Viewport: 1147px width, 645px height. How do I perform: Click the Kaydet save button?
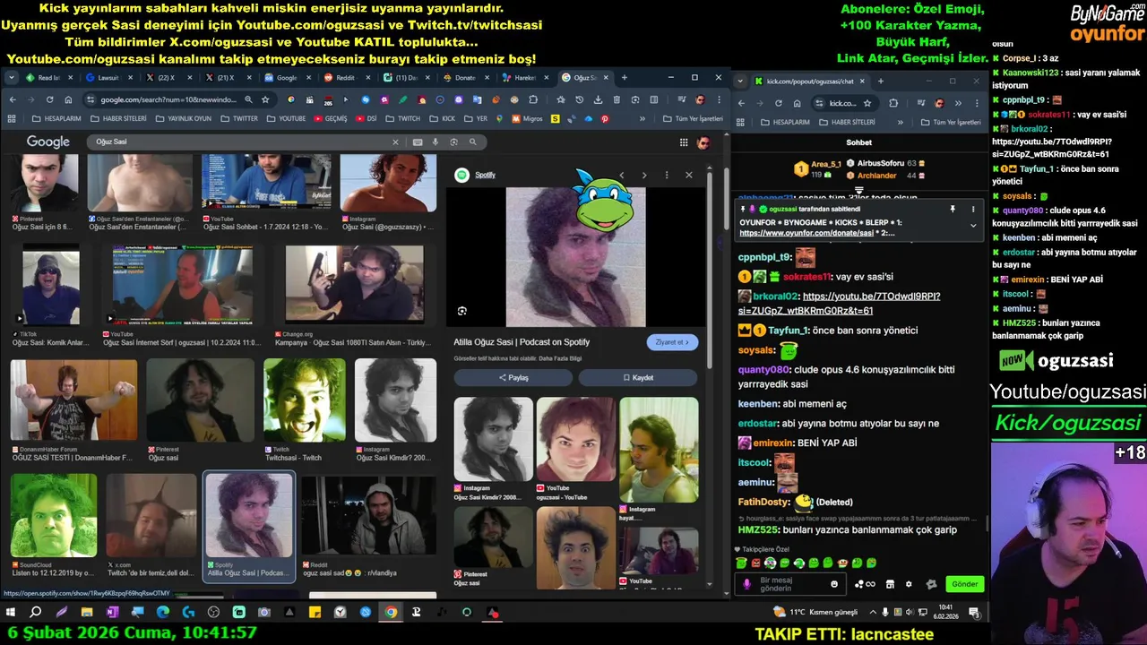point(638,378)
